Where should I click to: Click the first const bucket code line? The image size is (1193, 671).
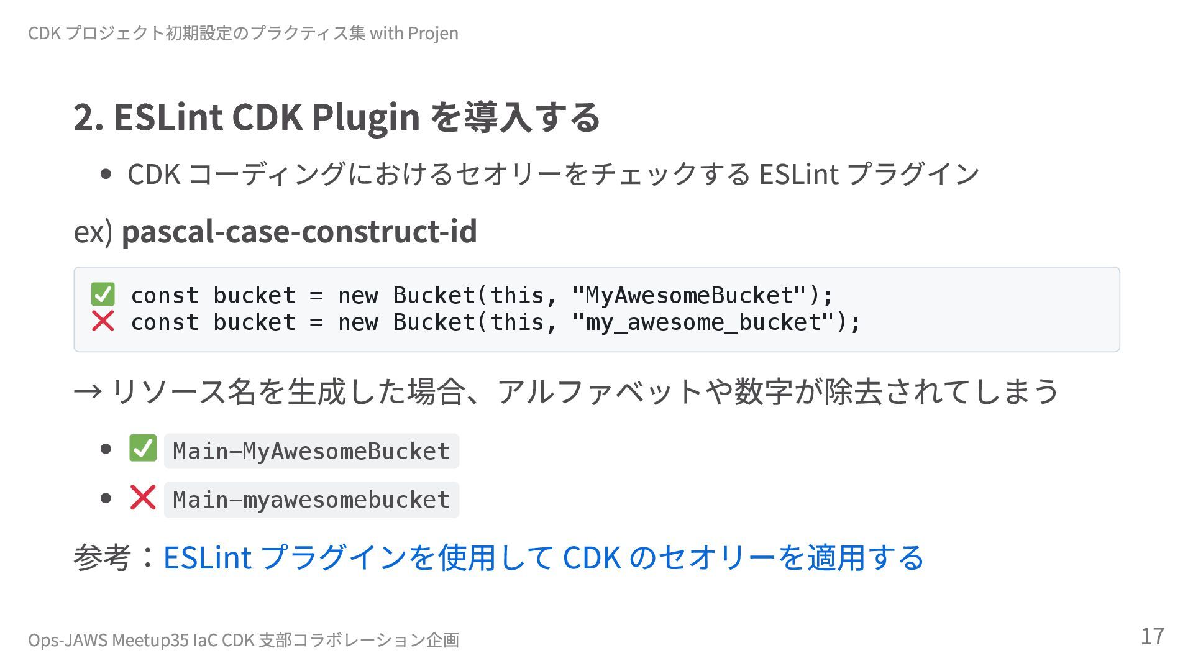tap(482, 295)
